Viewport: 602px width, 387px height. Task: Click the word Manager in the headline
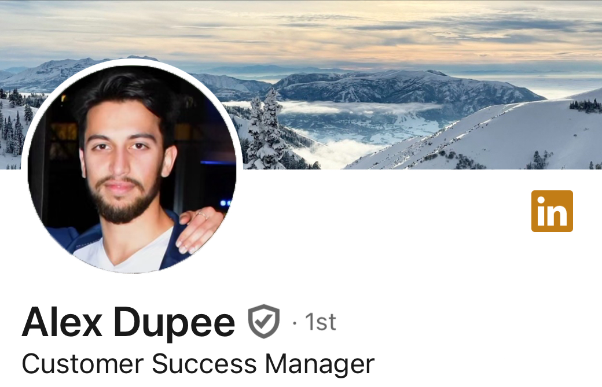pyautogui.click(x=320, y=364)
